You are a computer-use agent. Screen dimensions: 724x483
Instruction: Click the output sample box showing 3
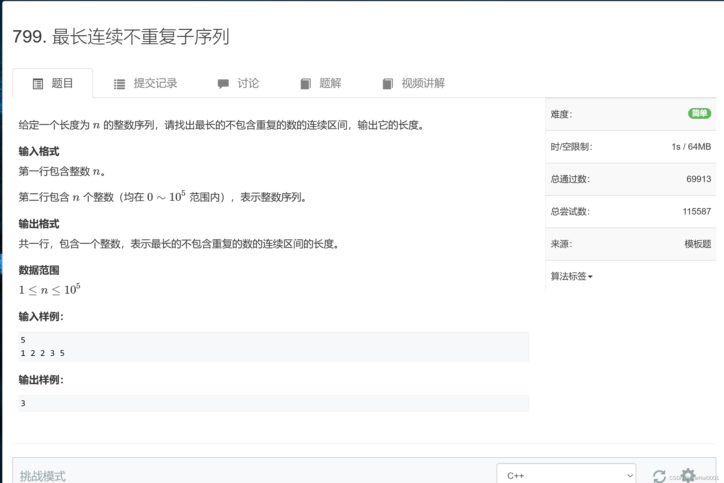[273, 403]
